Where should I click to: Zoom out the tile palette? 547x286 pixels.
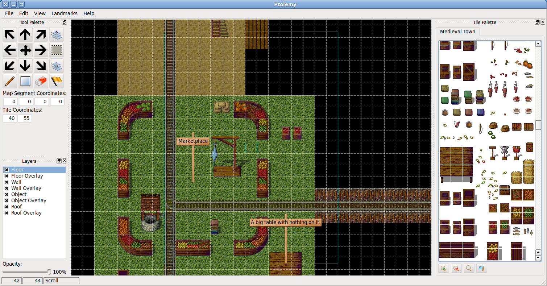[x=456, y=268]
